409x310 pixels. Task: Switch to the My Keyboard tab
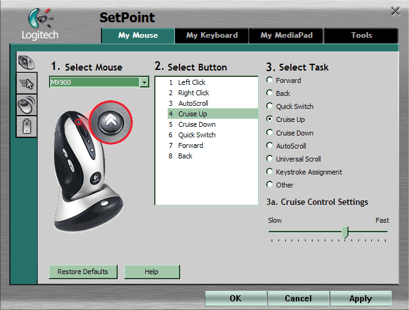point(212,35)
